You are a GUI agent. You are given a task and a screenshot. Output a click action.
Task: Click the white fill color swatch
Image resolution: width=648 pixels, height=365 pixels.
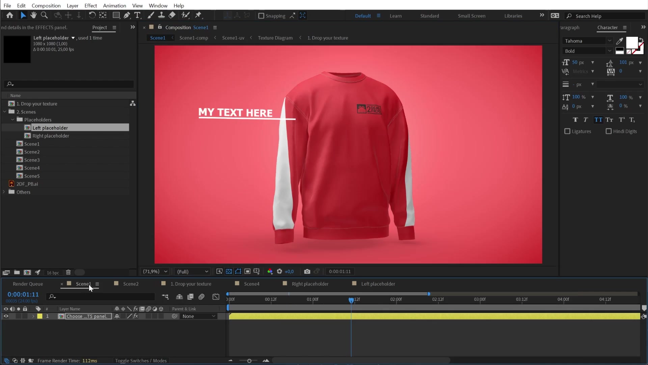click(x=631, y=43)
